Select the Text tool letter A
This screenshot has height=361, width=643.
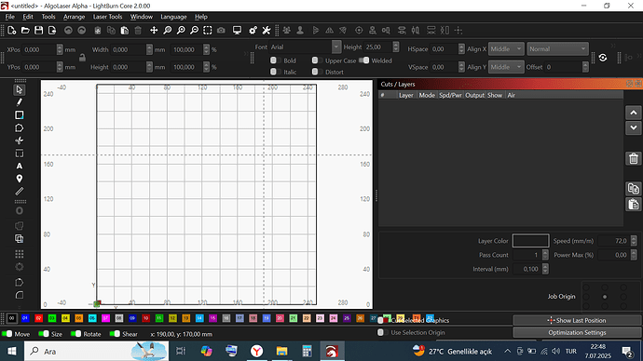point(20,167)
